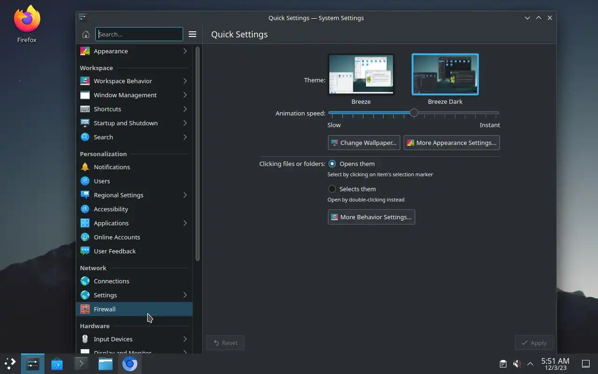
Task: Choose the Breeze Dark theme thumbnail
Action: pos(445,74)
